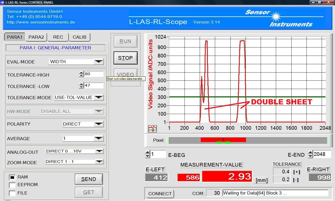Click the E-END input field

tap(322, 154)
